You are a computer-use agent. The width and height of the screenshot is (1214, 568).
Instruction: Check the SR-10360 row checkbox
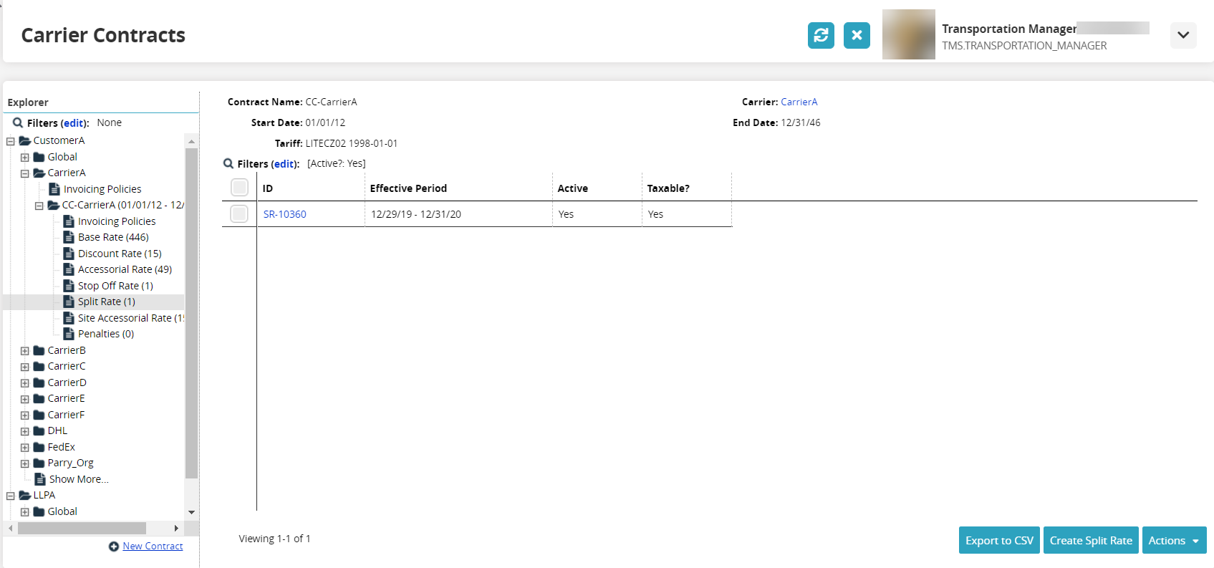239,213
